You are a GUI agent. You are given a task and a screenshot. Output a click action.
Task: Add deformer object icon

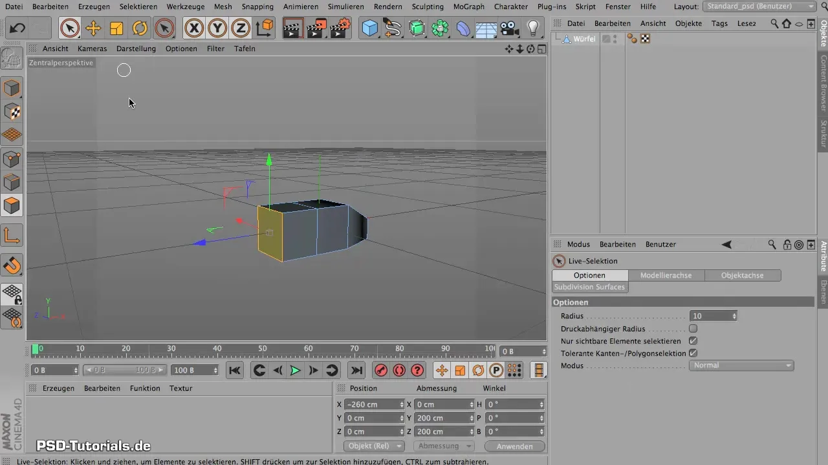click(463, 28)
